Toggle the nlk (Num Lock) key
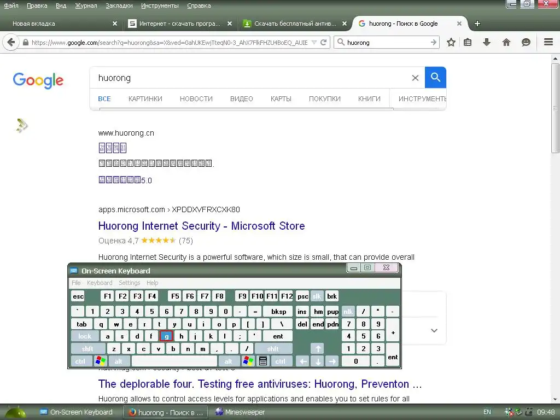The height and width of the screenshot is (420, 560). (x=348, y=311)
